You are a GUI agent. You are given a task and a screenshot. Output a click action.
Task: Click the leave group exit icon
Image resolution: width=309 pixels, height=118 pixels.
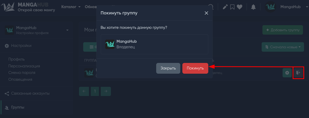point(298,73)
